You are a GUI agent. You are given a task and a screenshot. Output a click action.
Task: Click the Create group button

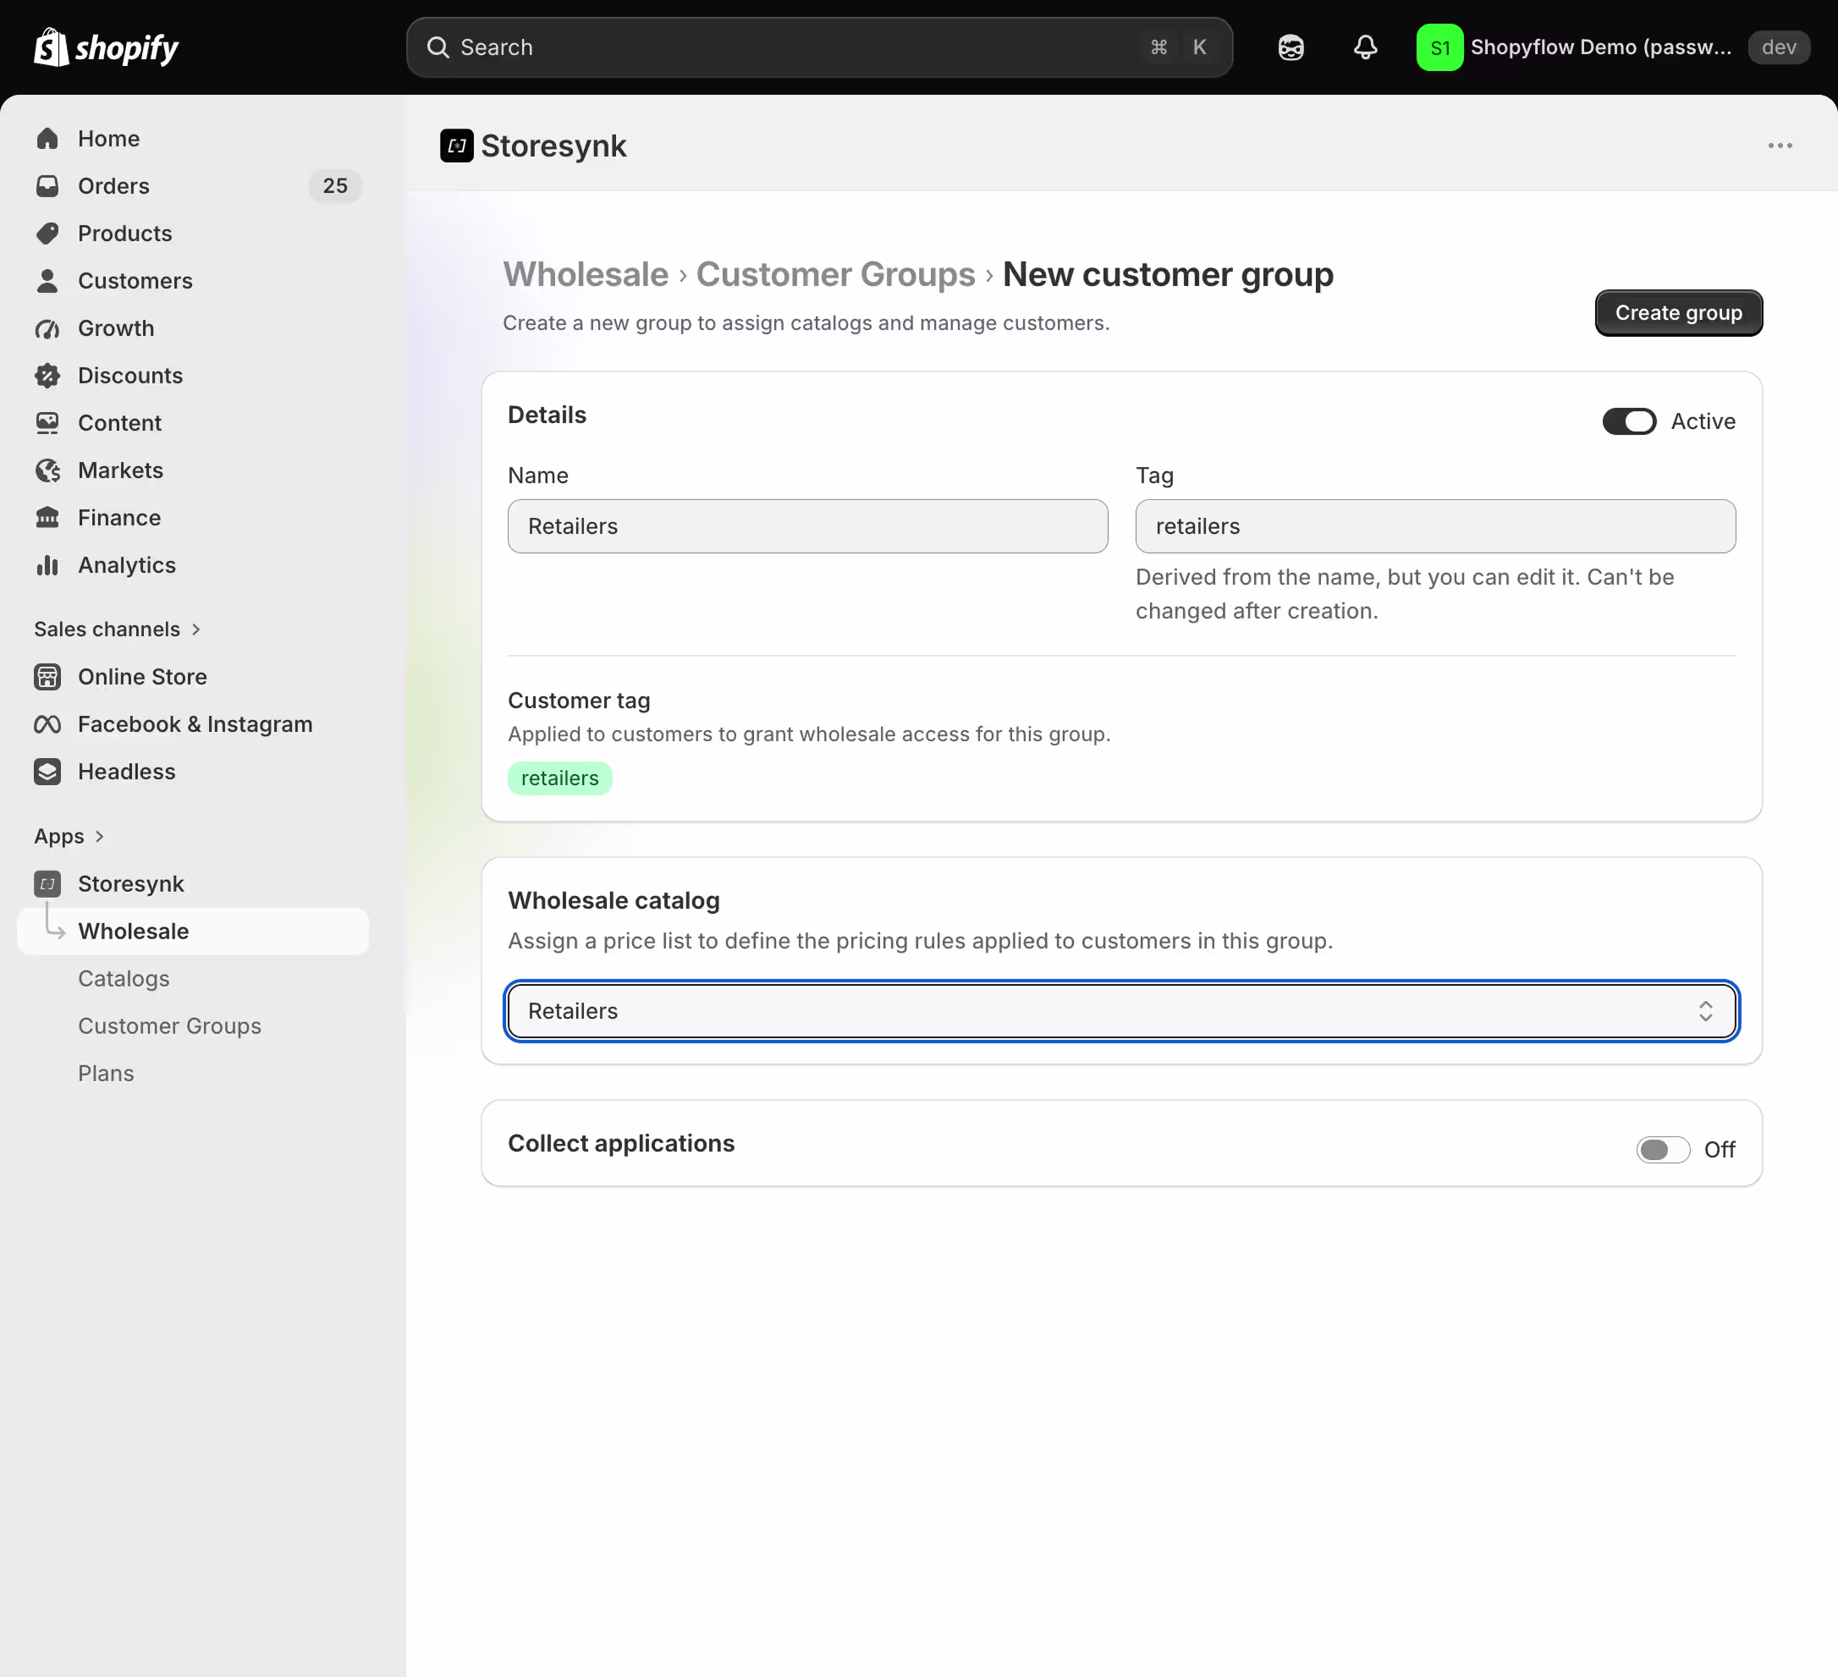pyautogui.click(x=1678, y=314)
